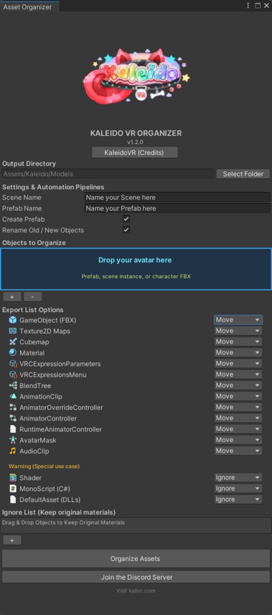The width and height of the screenshot is (272, 615).
Task: Click the Ignore List drag and drop area
Action: pyautogui.click(x=135, y=525)
